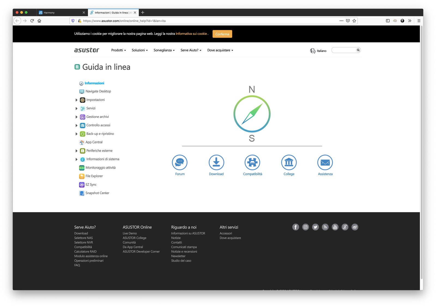
Task: Open the Weibo icon in the footer
Action: click(x=355, y=227)
